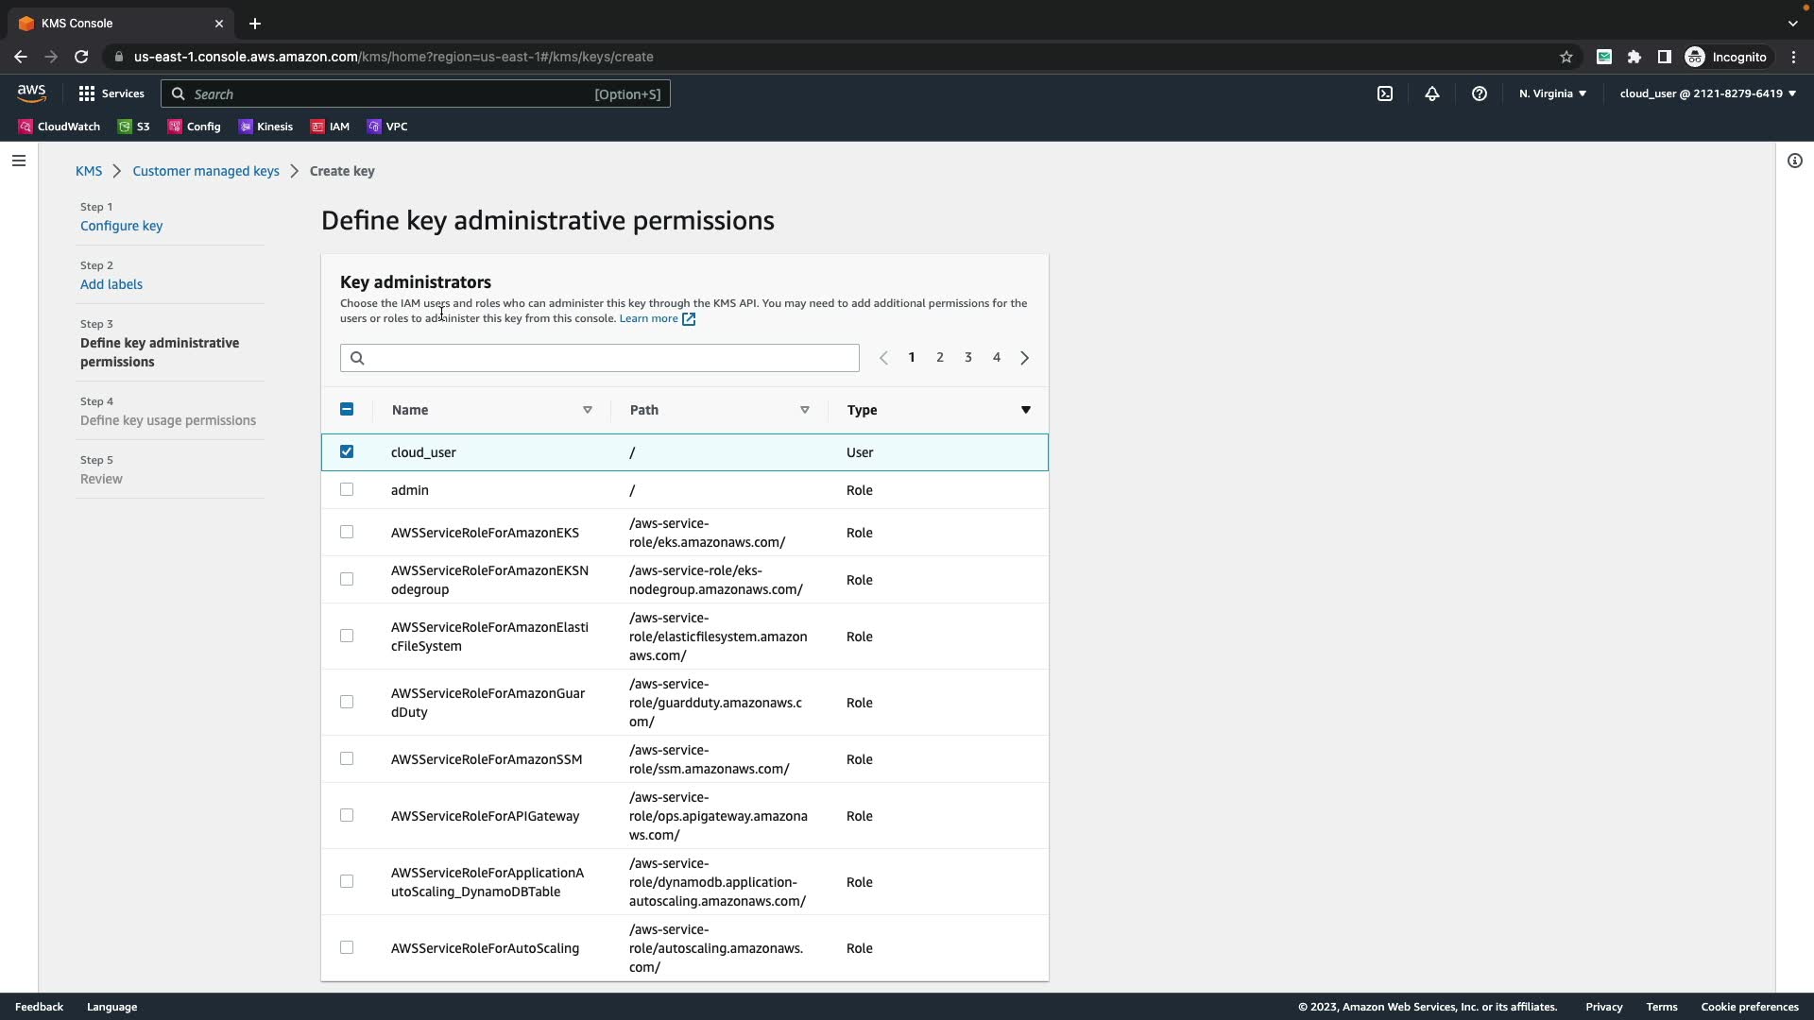Screen dimensions: 1814x1020
Task: Toggle the left navigation hamburger menu
Action: pyautogui.click(x=18, y=161)
